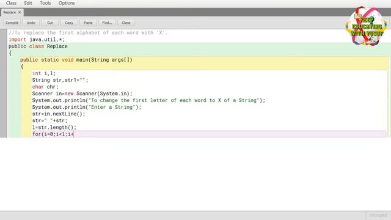Click the println 'To change the first letter' line
The image size is (391, 220).
(148, 100)
